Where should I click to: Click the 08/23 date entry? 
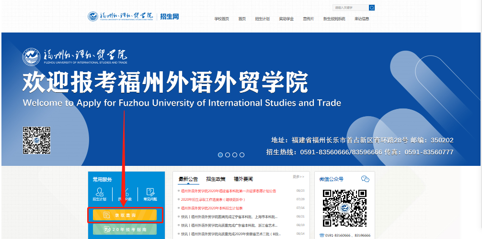[300, 191]
